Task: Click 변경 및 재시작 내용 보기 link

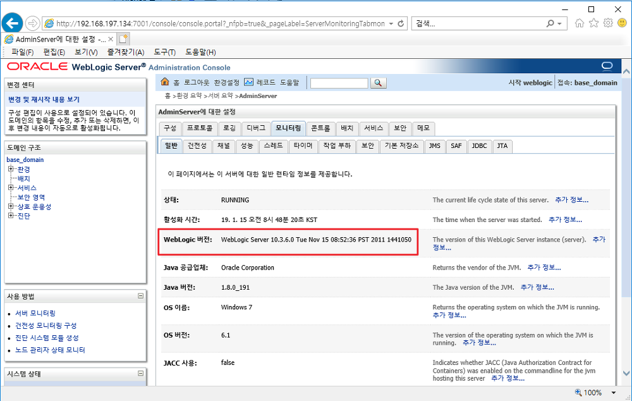Action: point(44,99)
